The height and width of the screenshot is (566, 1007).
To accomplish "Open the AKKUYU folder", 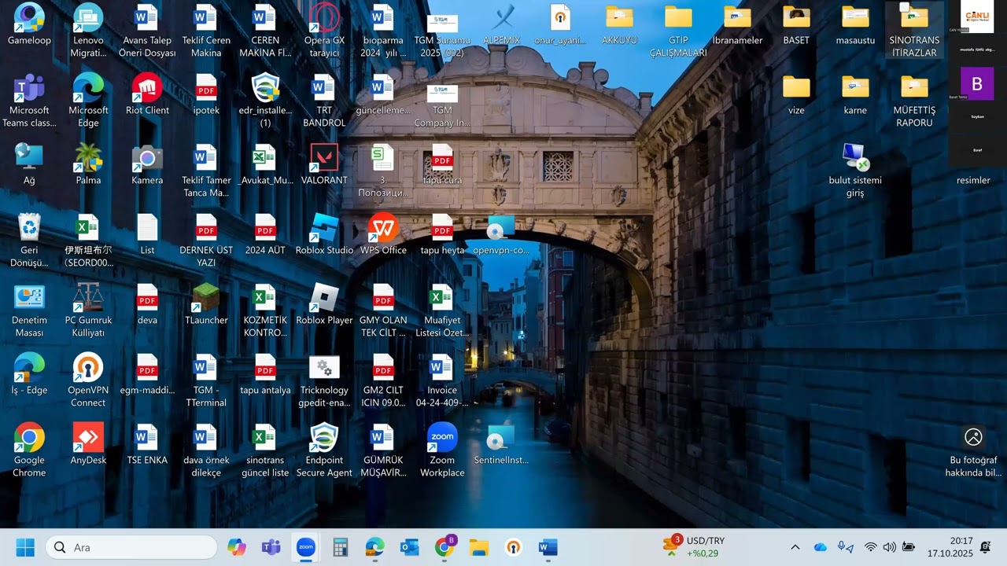I will 619,25.
